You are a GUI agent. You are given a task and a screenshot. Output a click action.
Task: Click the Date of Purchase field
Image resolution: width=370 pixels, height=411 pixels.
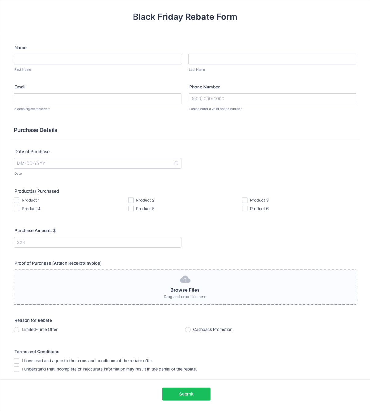point(92,163)
